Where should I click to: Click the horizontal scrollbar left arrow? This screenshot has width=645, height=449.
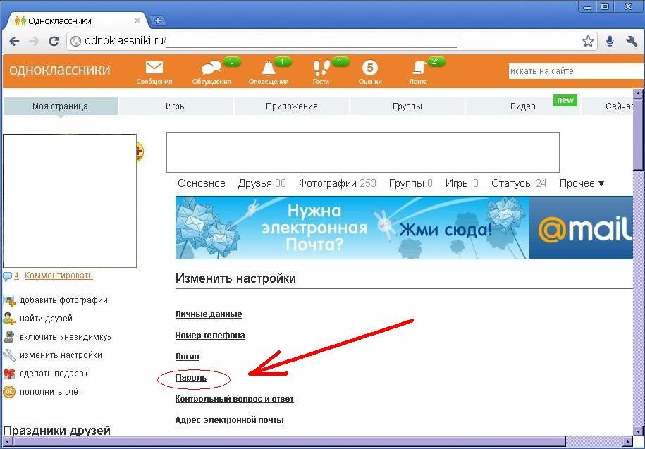click(7, 441)
